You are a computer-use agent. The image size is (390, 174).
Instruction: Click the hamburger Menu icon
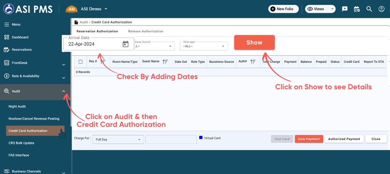(x=6, y=24)
